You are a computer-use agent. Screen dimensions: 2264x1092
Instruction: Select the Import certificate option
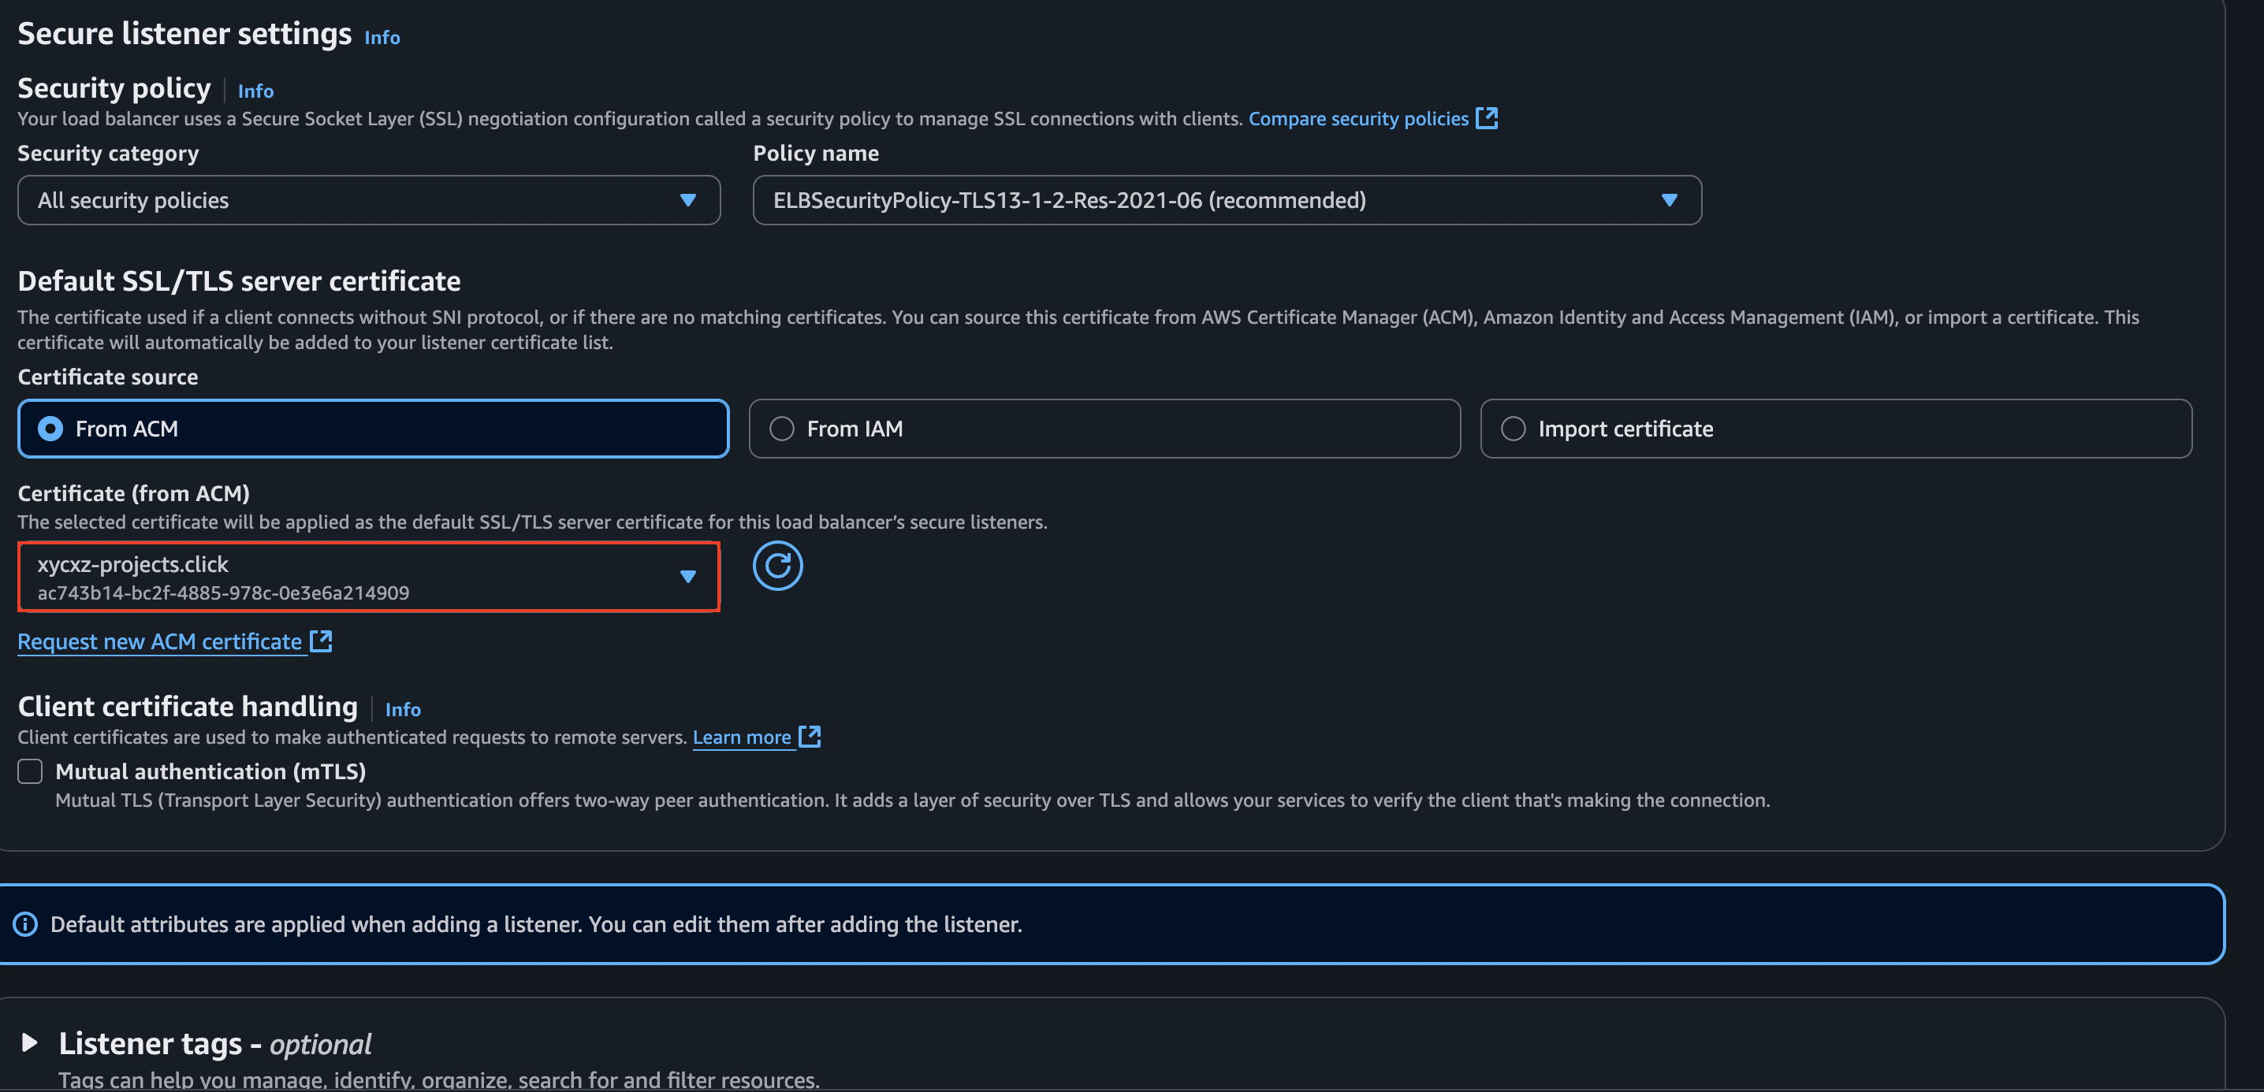pyautogui.click(x=1514, y=429)
